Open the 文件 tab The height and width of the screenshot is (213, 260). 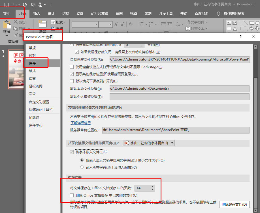[7, 14]
